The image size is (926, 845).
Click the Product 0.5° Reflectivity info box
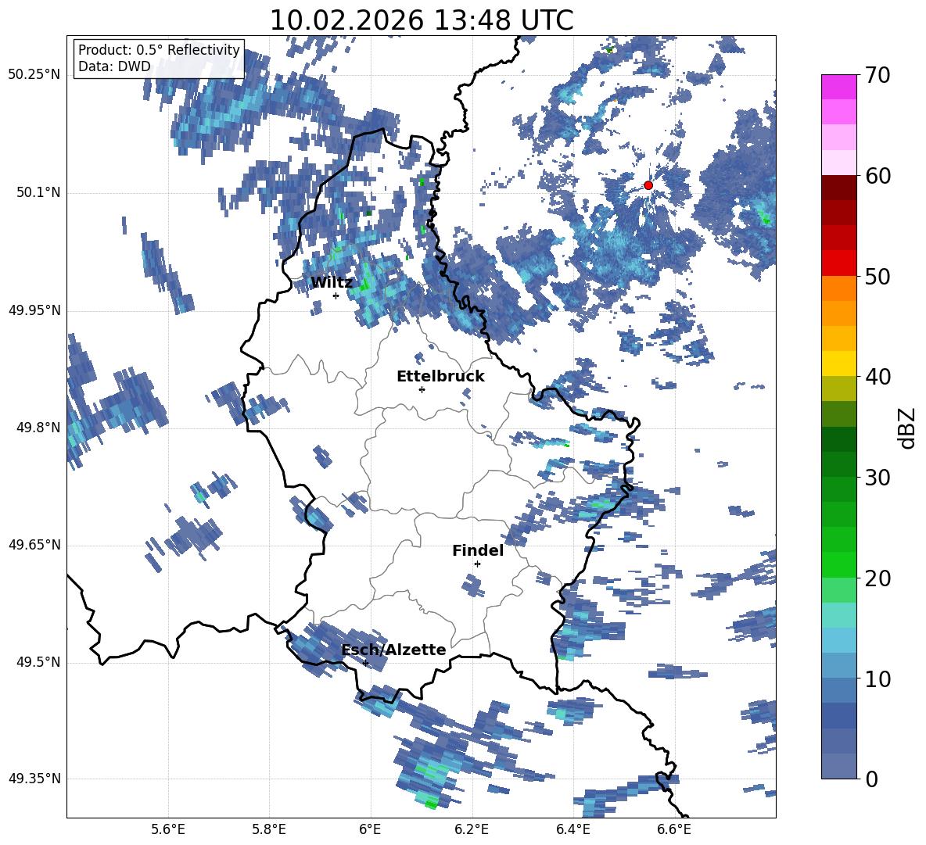[159, 58]
